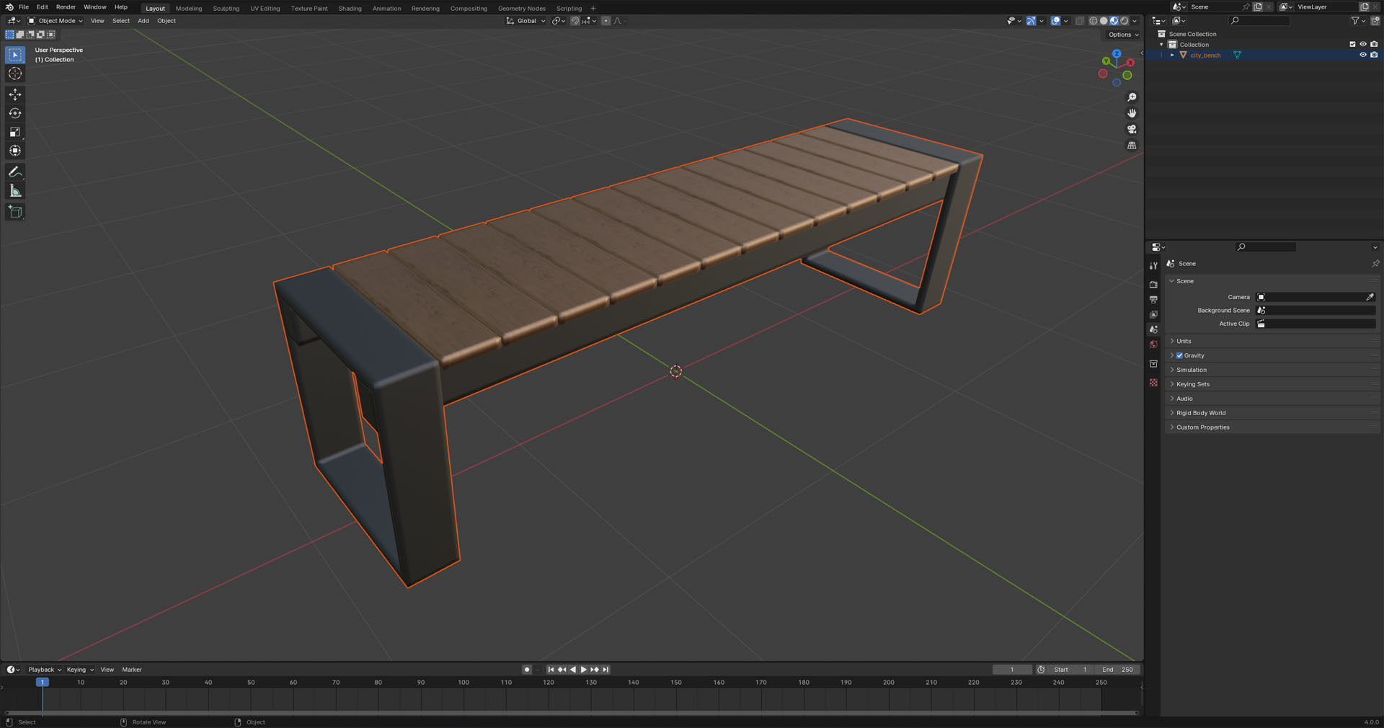Click the Marker timeline menu
Image resolution: width=1384 pixels, height=728 pixels.
click(132, 670)
